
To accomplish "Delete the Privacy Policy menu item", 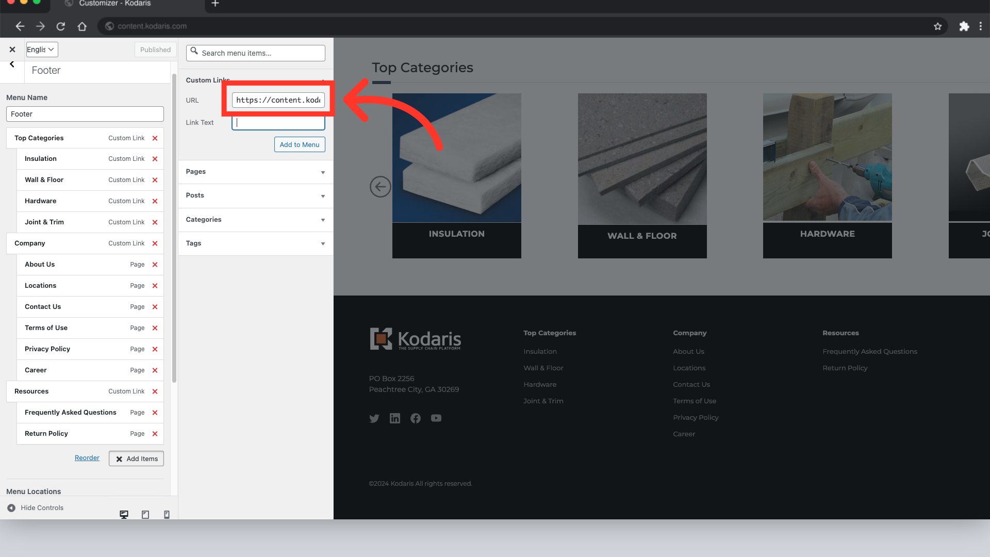I will point(155,349).
